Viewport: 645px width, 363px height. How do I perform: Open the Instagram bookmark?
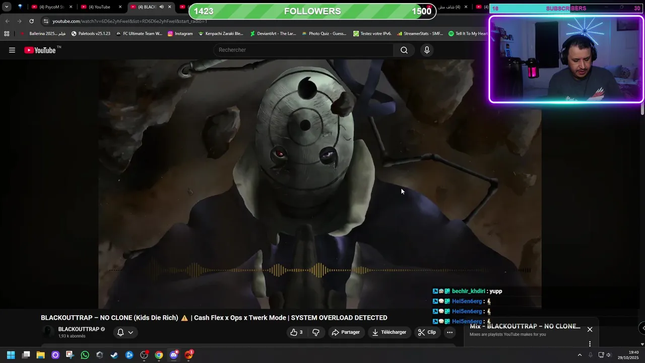coord(180,34)
